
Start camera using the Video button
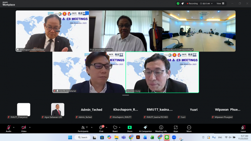pos(24,128)
